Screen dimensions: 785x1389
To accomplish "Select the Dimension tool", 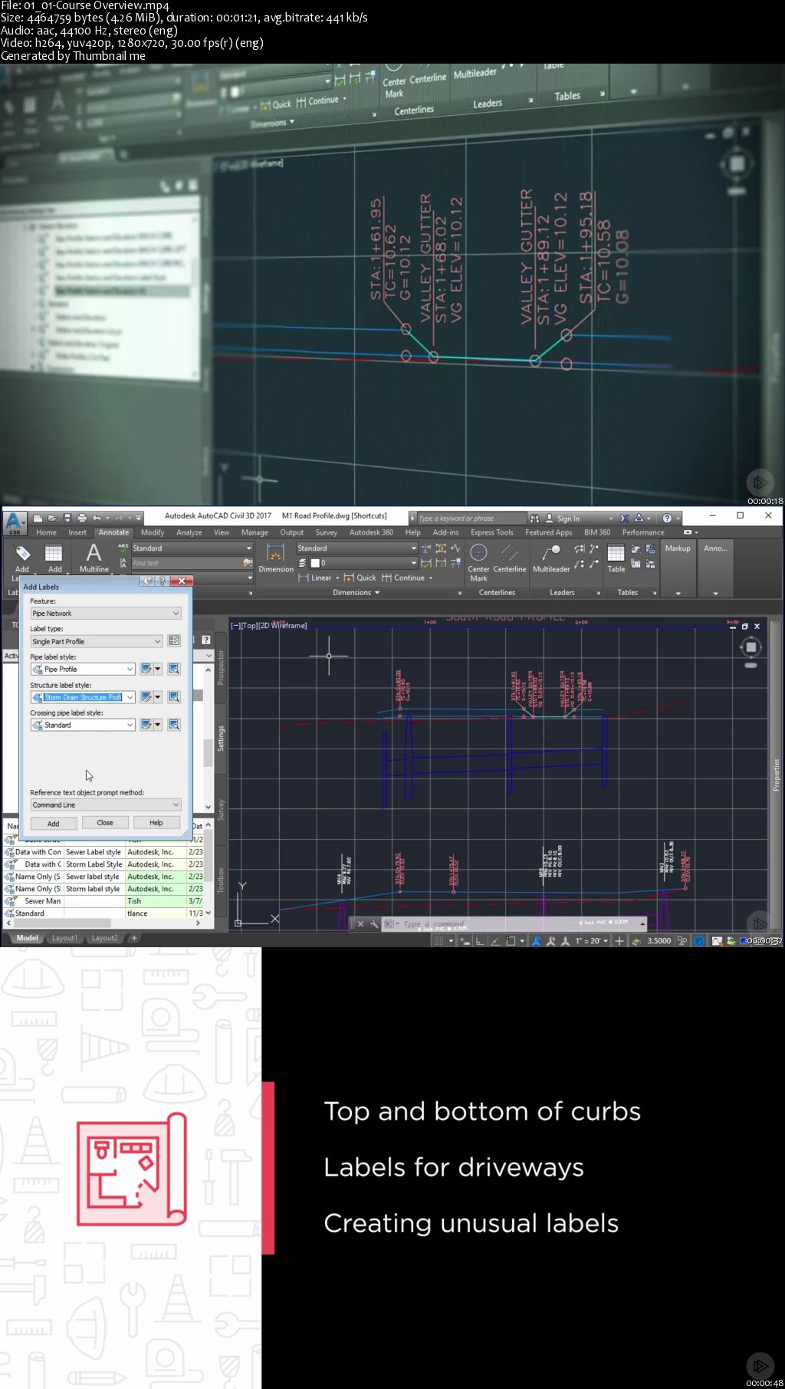I will [276, 558].
